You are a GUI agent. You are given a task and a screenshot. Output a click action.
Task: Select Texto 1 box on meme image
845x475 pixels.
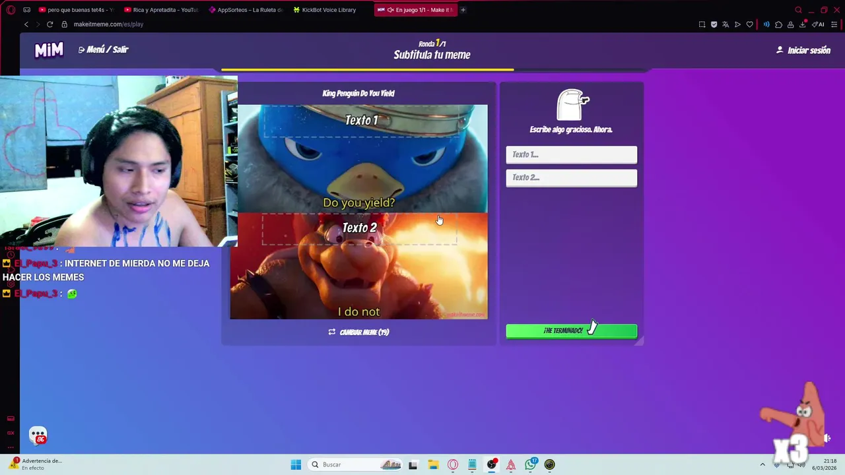pos(362,121)
